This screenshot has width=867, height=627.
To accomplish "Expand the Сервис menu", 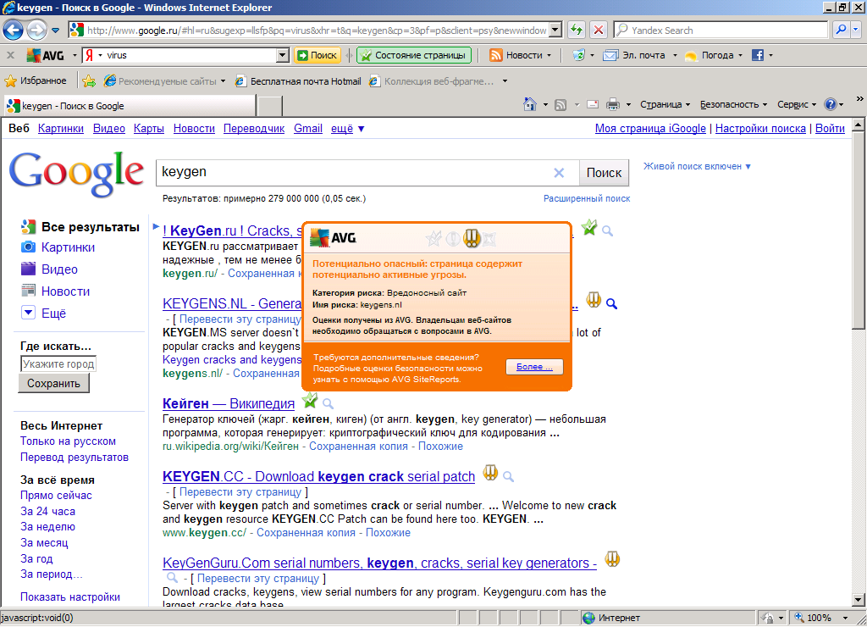I will 797,104.
